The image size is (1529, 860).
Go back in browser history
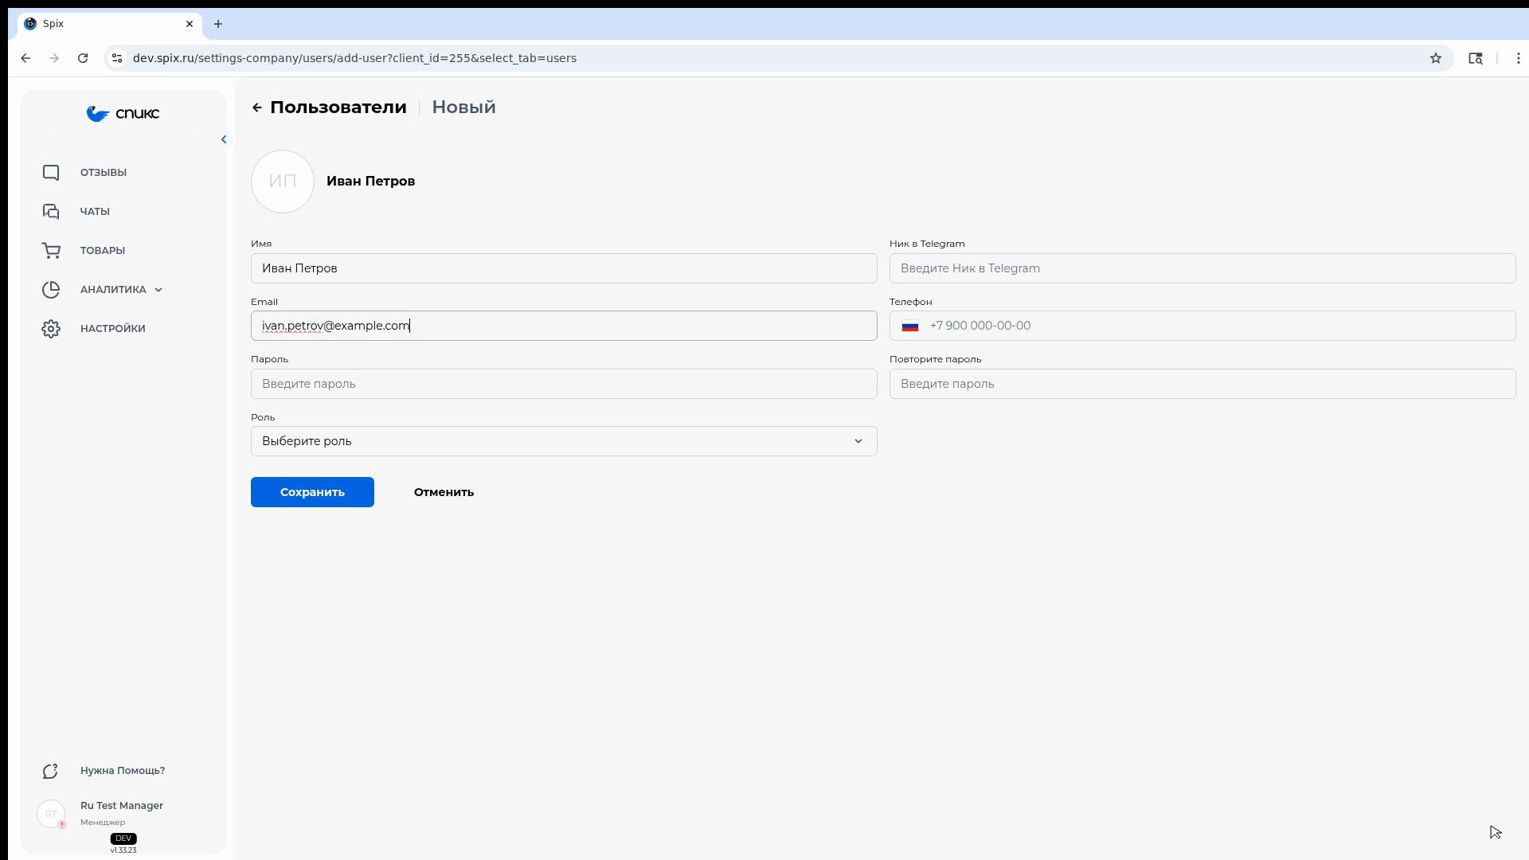pyautogui.click(x=25, y=58)
